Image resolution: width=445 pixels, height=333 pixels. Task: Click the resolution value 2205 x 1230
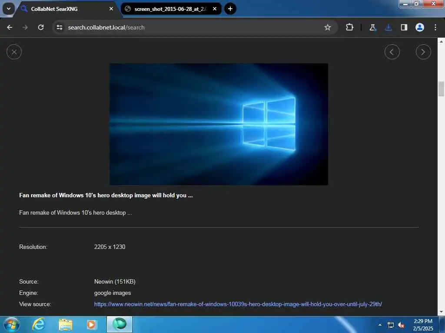(110, 247)
